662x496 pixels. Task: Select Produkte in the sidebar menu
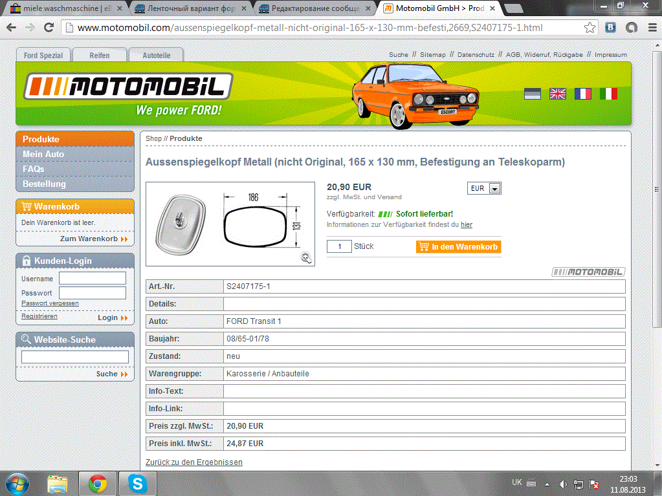tap(75, 139)
